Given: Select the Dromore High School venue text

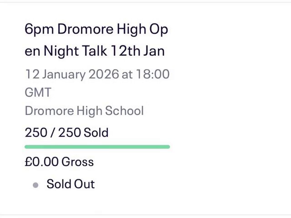Looking at the screenshot, I should tap(84, 111).
